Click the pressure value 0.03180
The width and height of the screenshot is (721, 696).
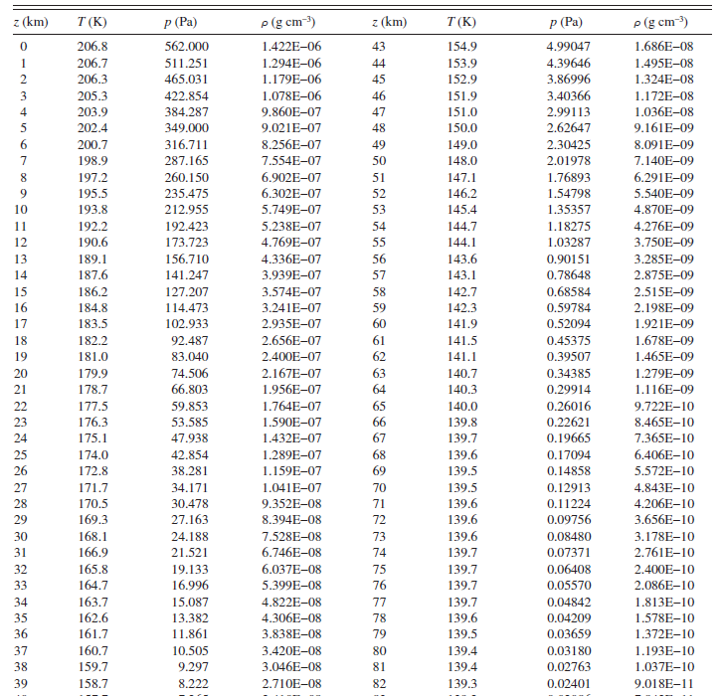(x=568, y=650)
